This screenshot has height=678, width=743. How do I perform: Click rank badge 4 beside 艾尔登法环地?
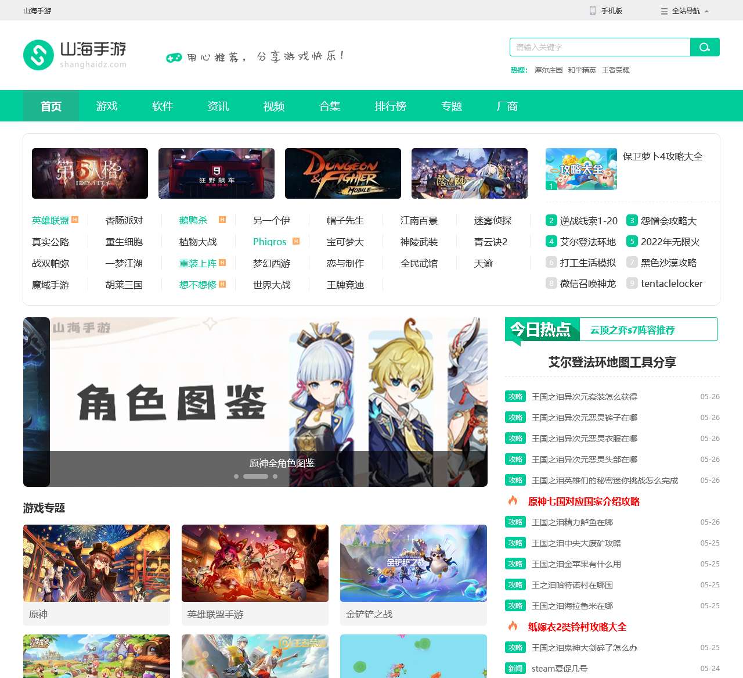point(551,241)
